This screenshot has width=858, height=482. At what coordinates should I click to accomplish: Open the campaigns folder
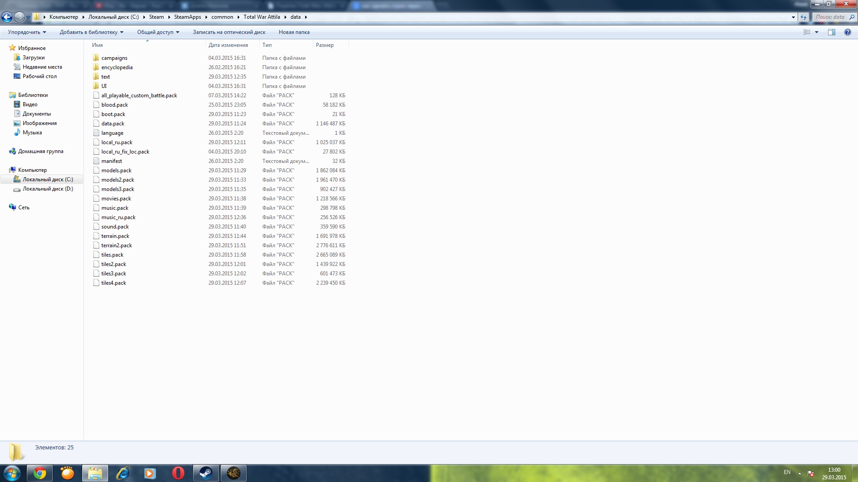[114, 57]
